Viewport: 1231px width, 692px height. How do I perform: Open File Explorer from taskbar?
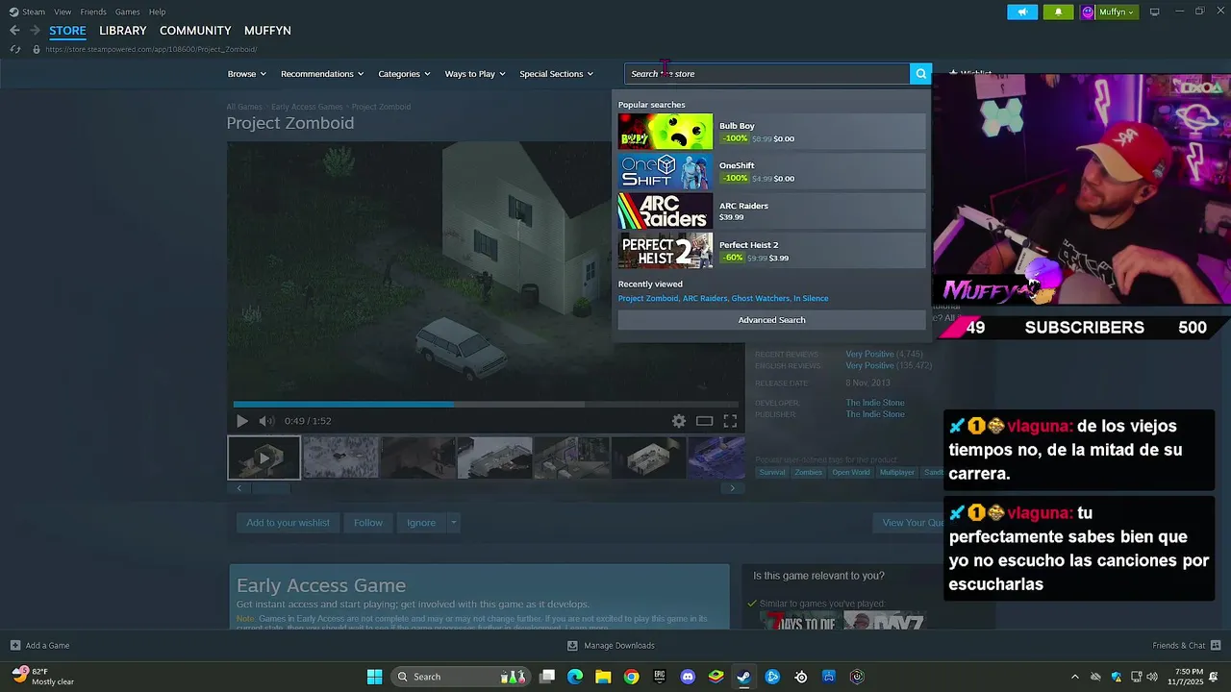click(603, 677)
